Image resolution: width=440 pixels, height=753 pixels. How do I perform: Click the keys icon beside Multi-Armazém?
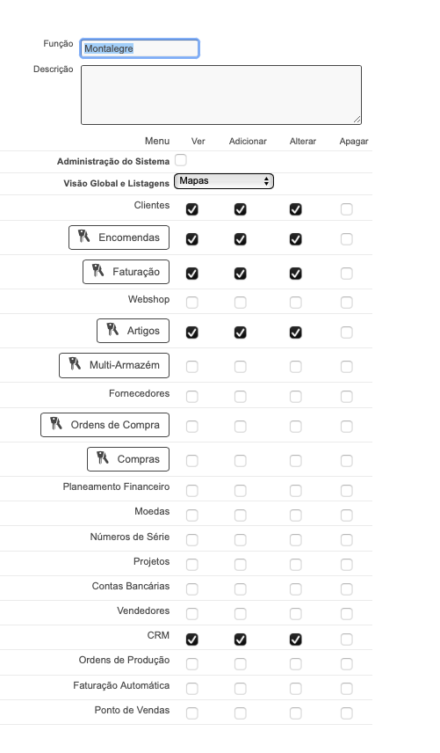(x=75, y=363)
